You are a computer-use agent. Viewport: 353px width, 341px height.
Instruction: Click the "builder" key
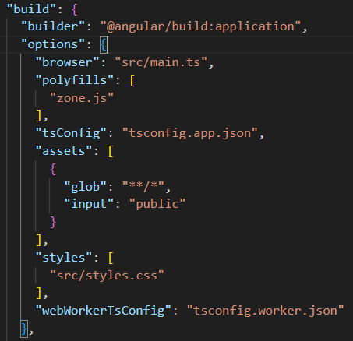coord(53,26)
